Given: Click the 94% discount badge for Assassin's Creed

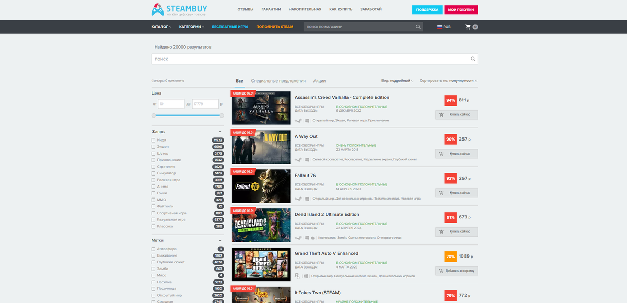Looking at the screenshot, I should click(450, 100).
